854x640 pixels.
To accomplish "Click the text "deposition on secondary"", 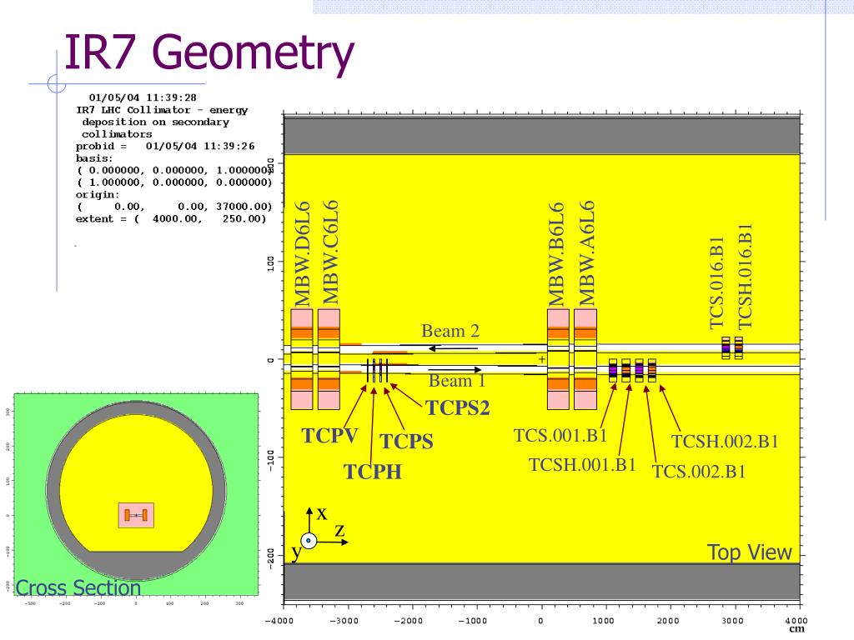I will (x=156, y=122).
